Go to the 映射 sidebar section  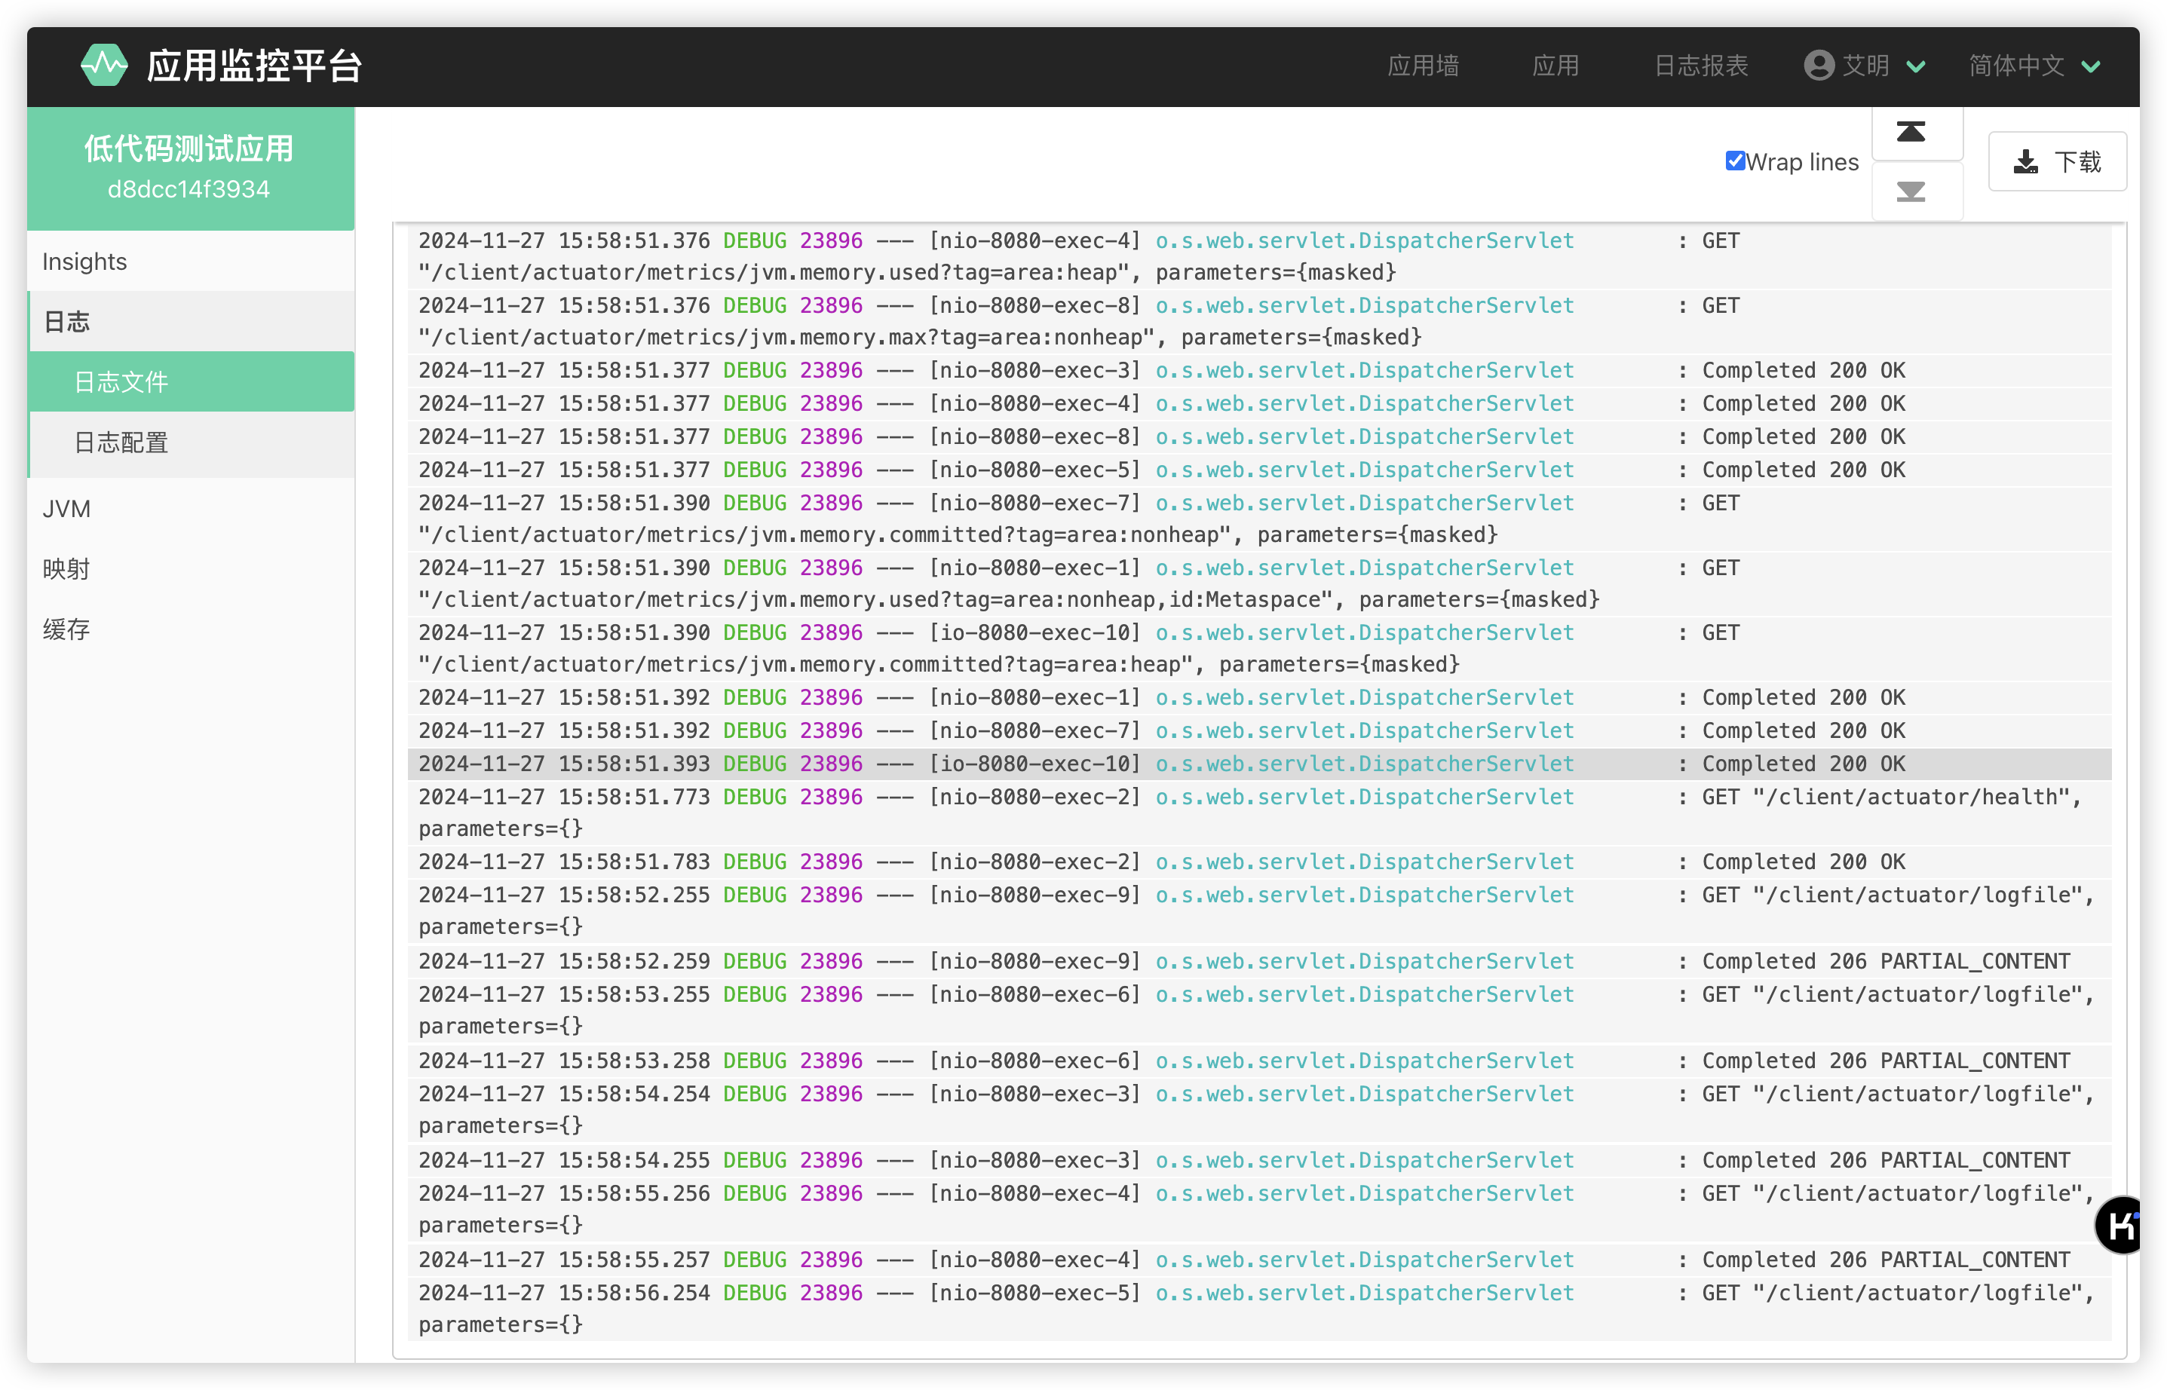coord(67,568)
